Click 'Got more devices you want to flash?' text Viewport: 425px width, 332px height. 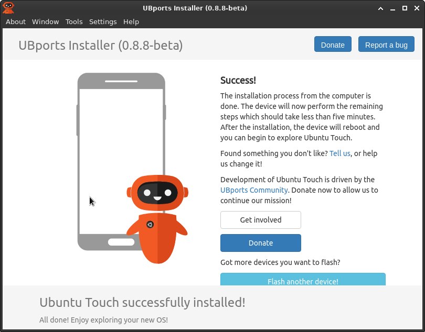pyautogui.click(x=280, y=262)
